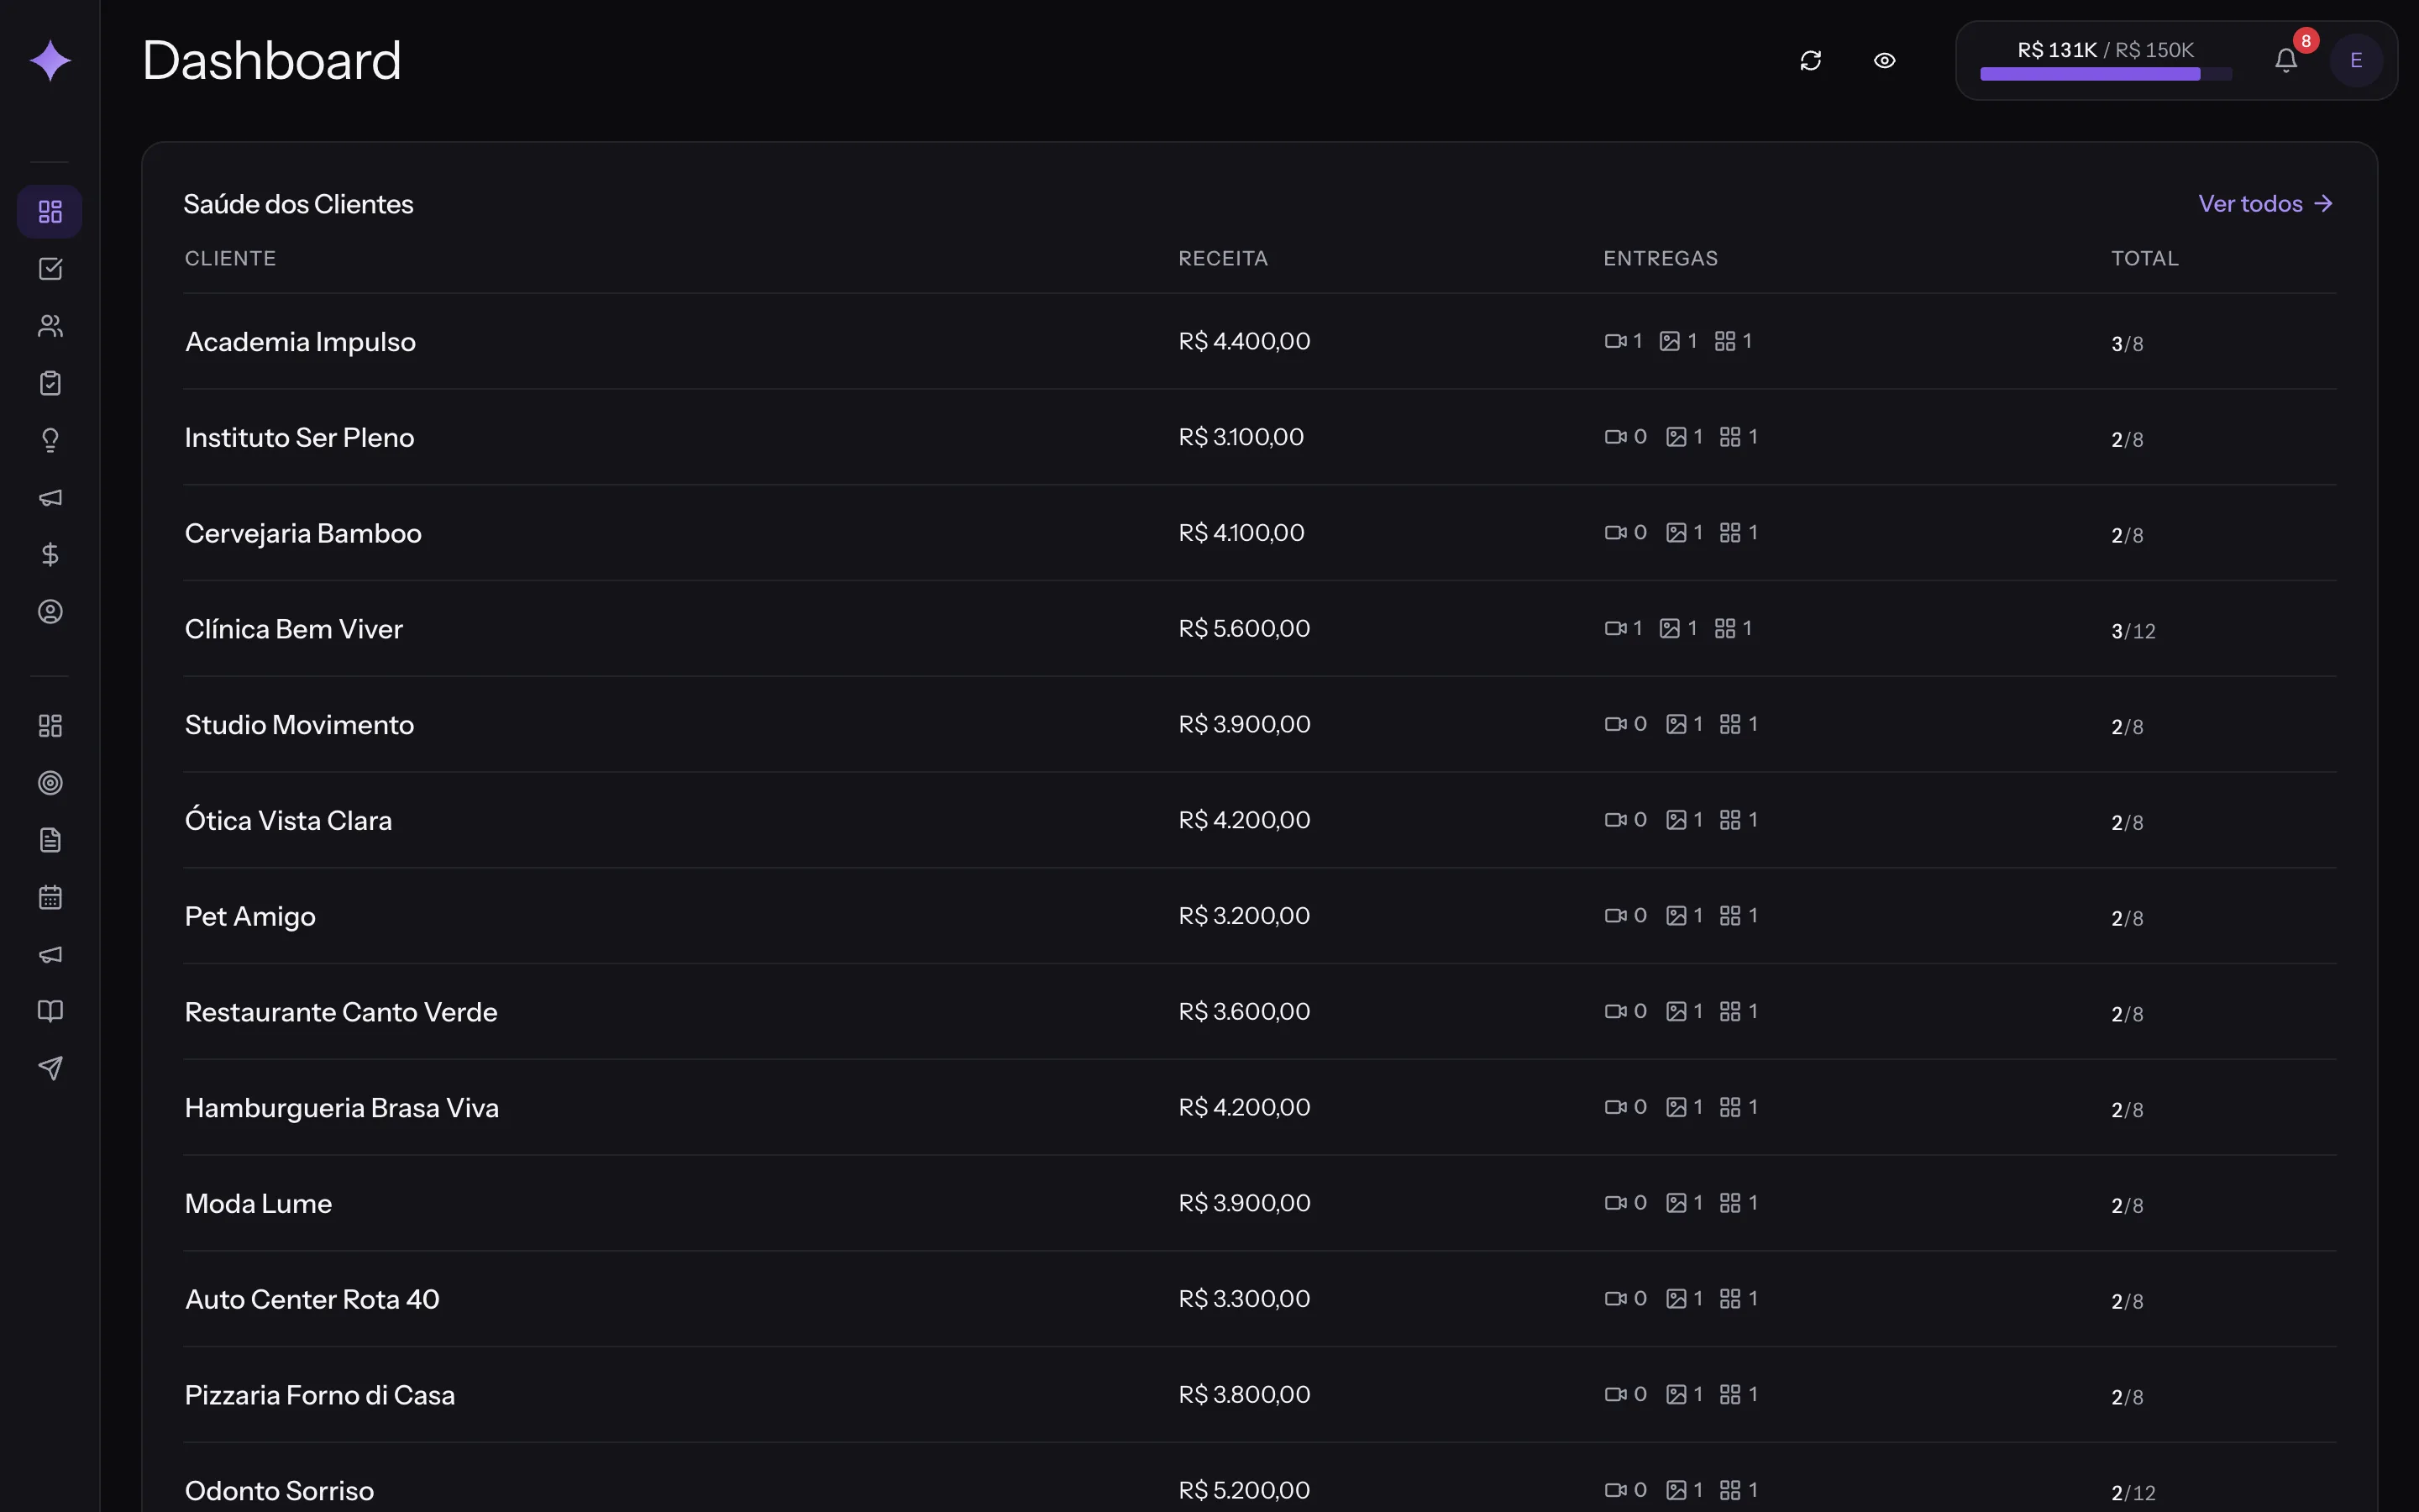The image size is (2419, 1512).
Task: Open the dollar sign finance sidebar icon
Action: pyautogui.click(x=50, y=555)
